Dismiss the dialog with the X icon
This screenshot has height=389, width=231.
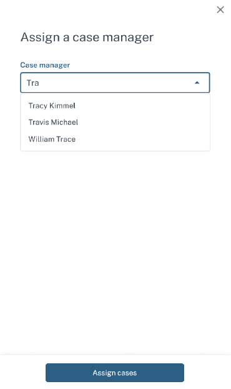(220, 10)
